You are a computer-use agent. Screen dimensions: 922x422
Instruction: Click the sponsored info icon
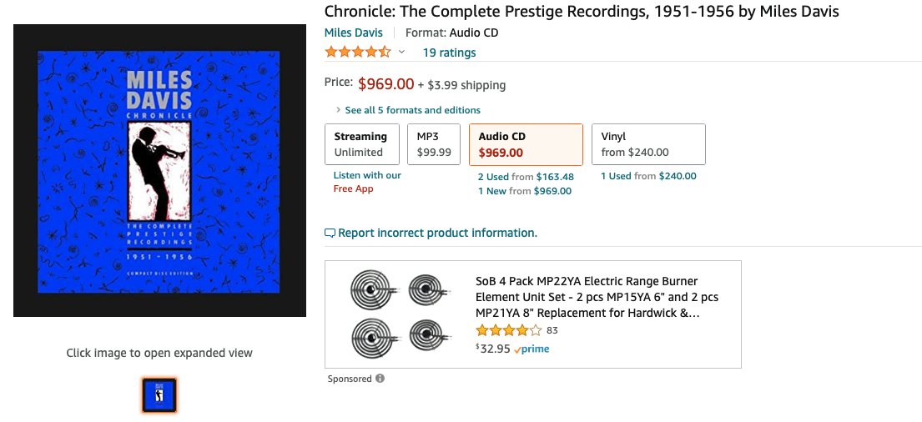click(x=380, y=379)
